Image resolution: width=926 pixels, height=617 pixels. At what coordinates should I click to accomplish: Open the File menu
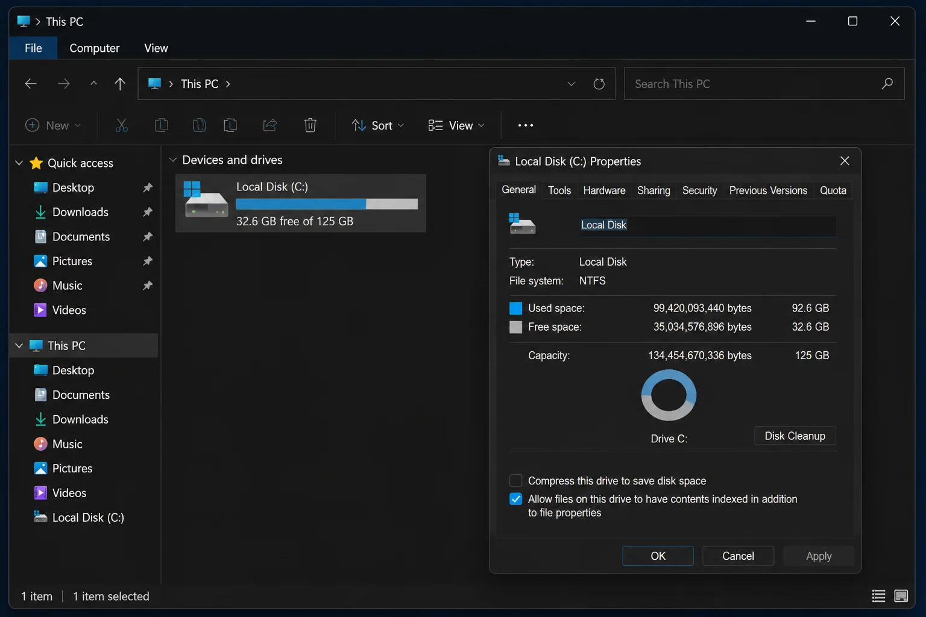point(33,48)
